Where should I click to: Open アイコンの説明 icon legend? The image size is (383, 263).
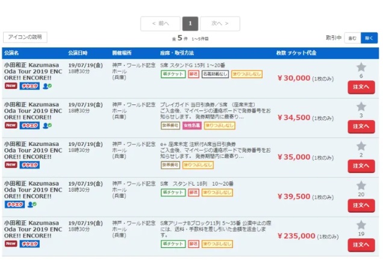(x=25, y=37)
